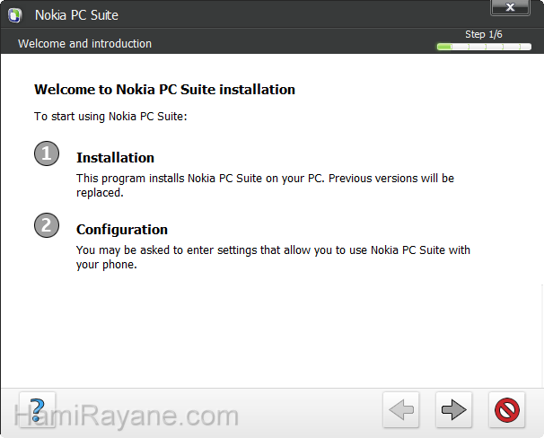Click the HamiRayane.com watermark text
Screen dimensions: 544x438
127,416
